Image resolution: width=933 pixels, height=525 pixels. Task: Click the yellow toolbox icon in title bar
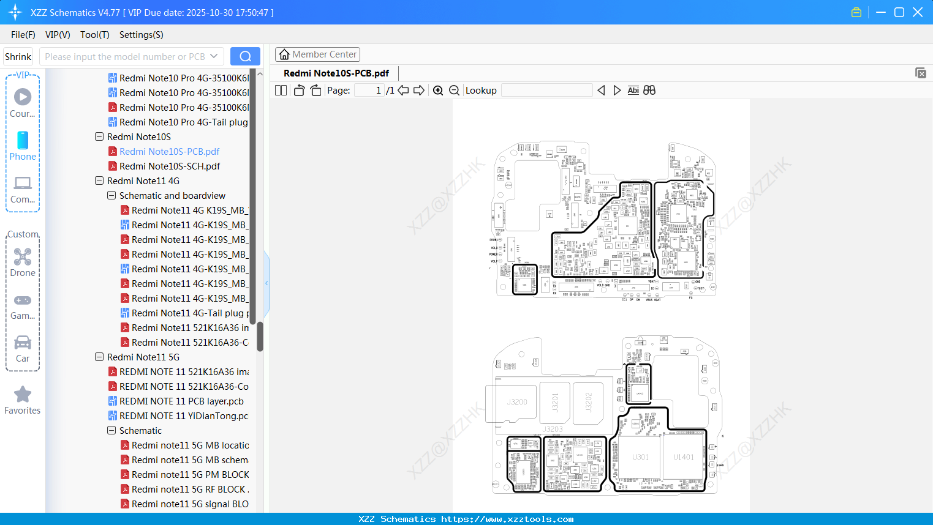click(856, 12)
